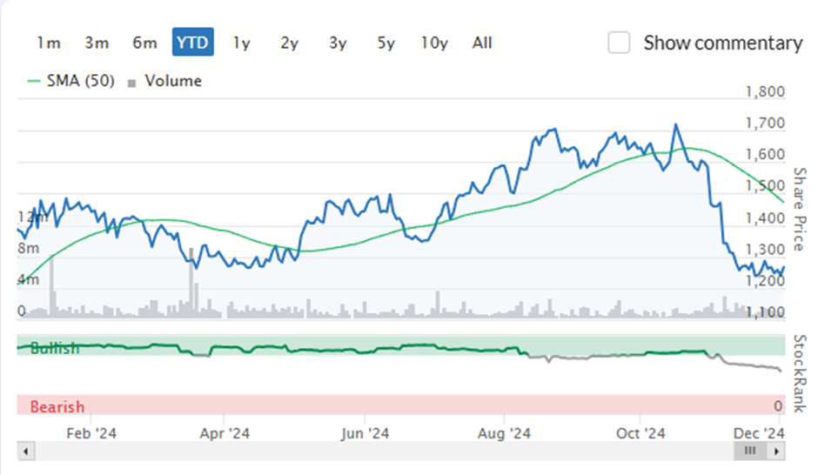818x475 pixels.
Task: Switch to the 3y range
Action: (x=338, y=43)
